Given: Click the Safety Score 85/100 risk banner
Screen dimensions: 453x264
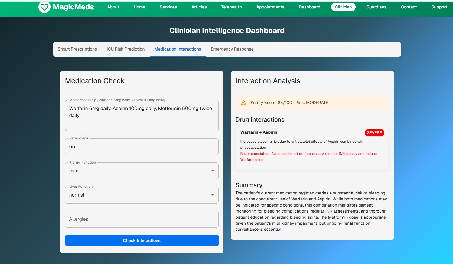Looking at the screenshot, I should [312, 103].
